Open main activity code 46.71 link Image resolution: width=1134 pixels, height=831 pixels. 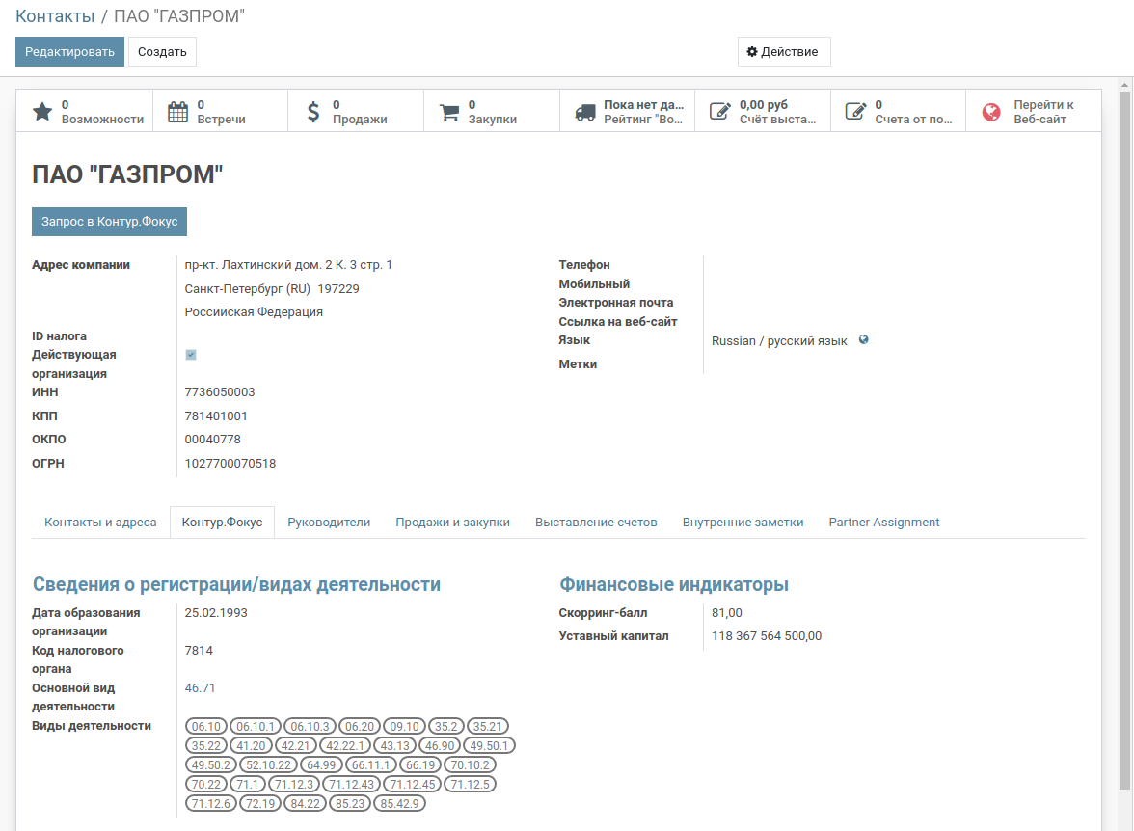(200, 688)
